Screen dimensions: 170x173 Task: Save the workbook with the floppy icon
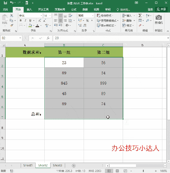click(5, 3)
